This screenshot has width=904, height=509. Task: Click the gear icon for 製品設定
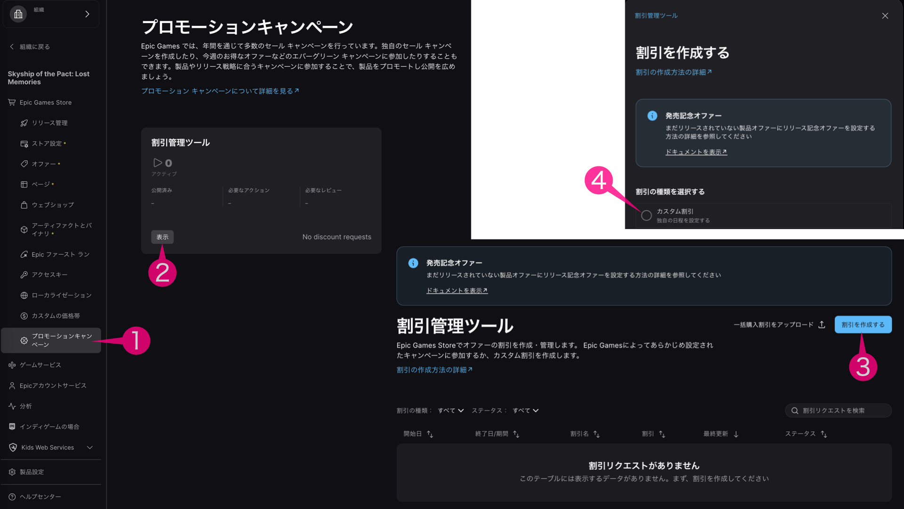click(x=12, y=472)
